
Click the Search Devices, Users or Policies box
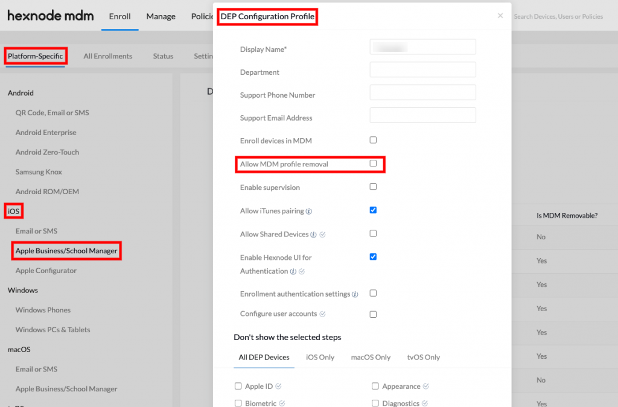558,16
